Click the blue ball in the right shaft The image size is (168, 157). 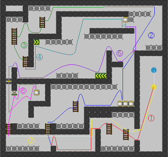154,70
